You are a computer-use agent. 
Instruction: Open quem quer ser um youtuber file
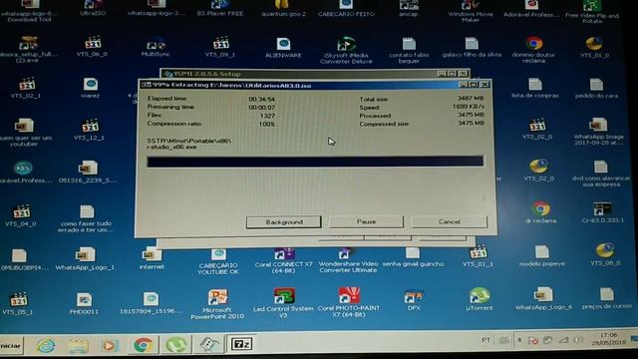point(24,132)
